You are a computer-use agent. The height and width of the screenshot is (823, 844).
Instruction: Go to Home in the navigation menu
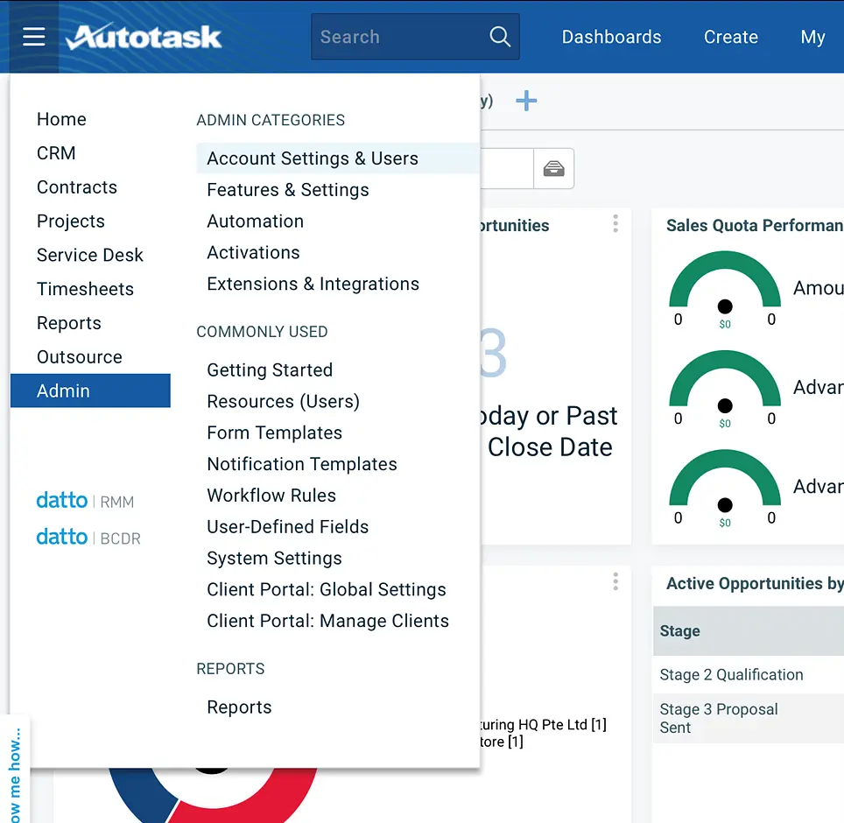pos(61,119)
